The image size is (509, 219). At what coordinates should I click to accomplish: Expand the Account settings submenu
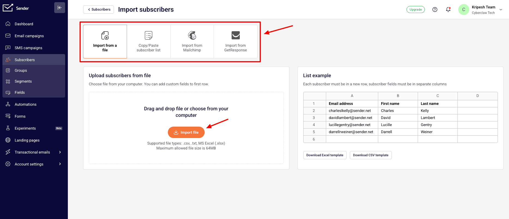pos(60,164)
